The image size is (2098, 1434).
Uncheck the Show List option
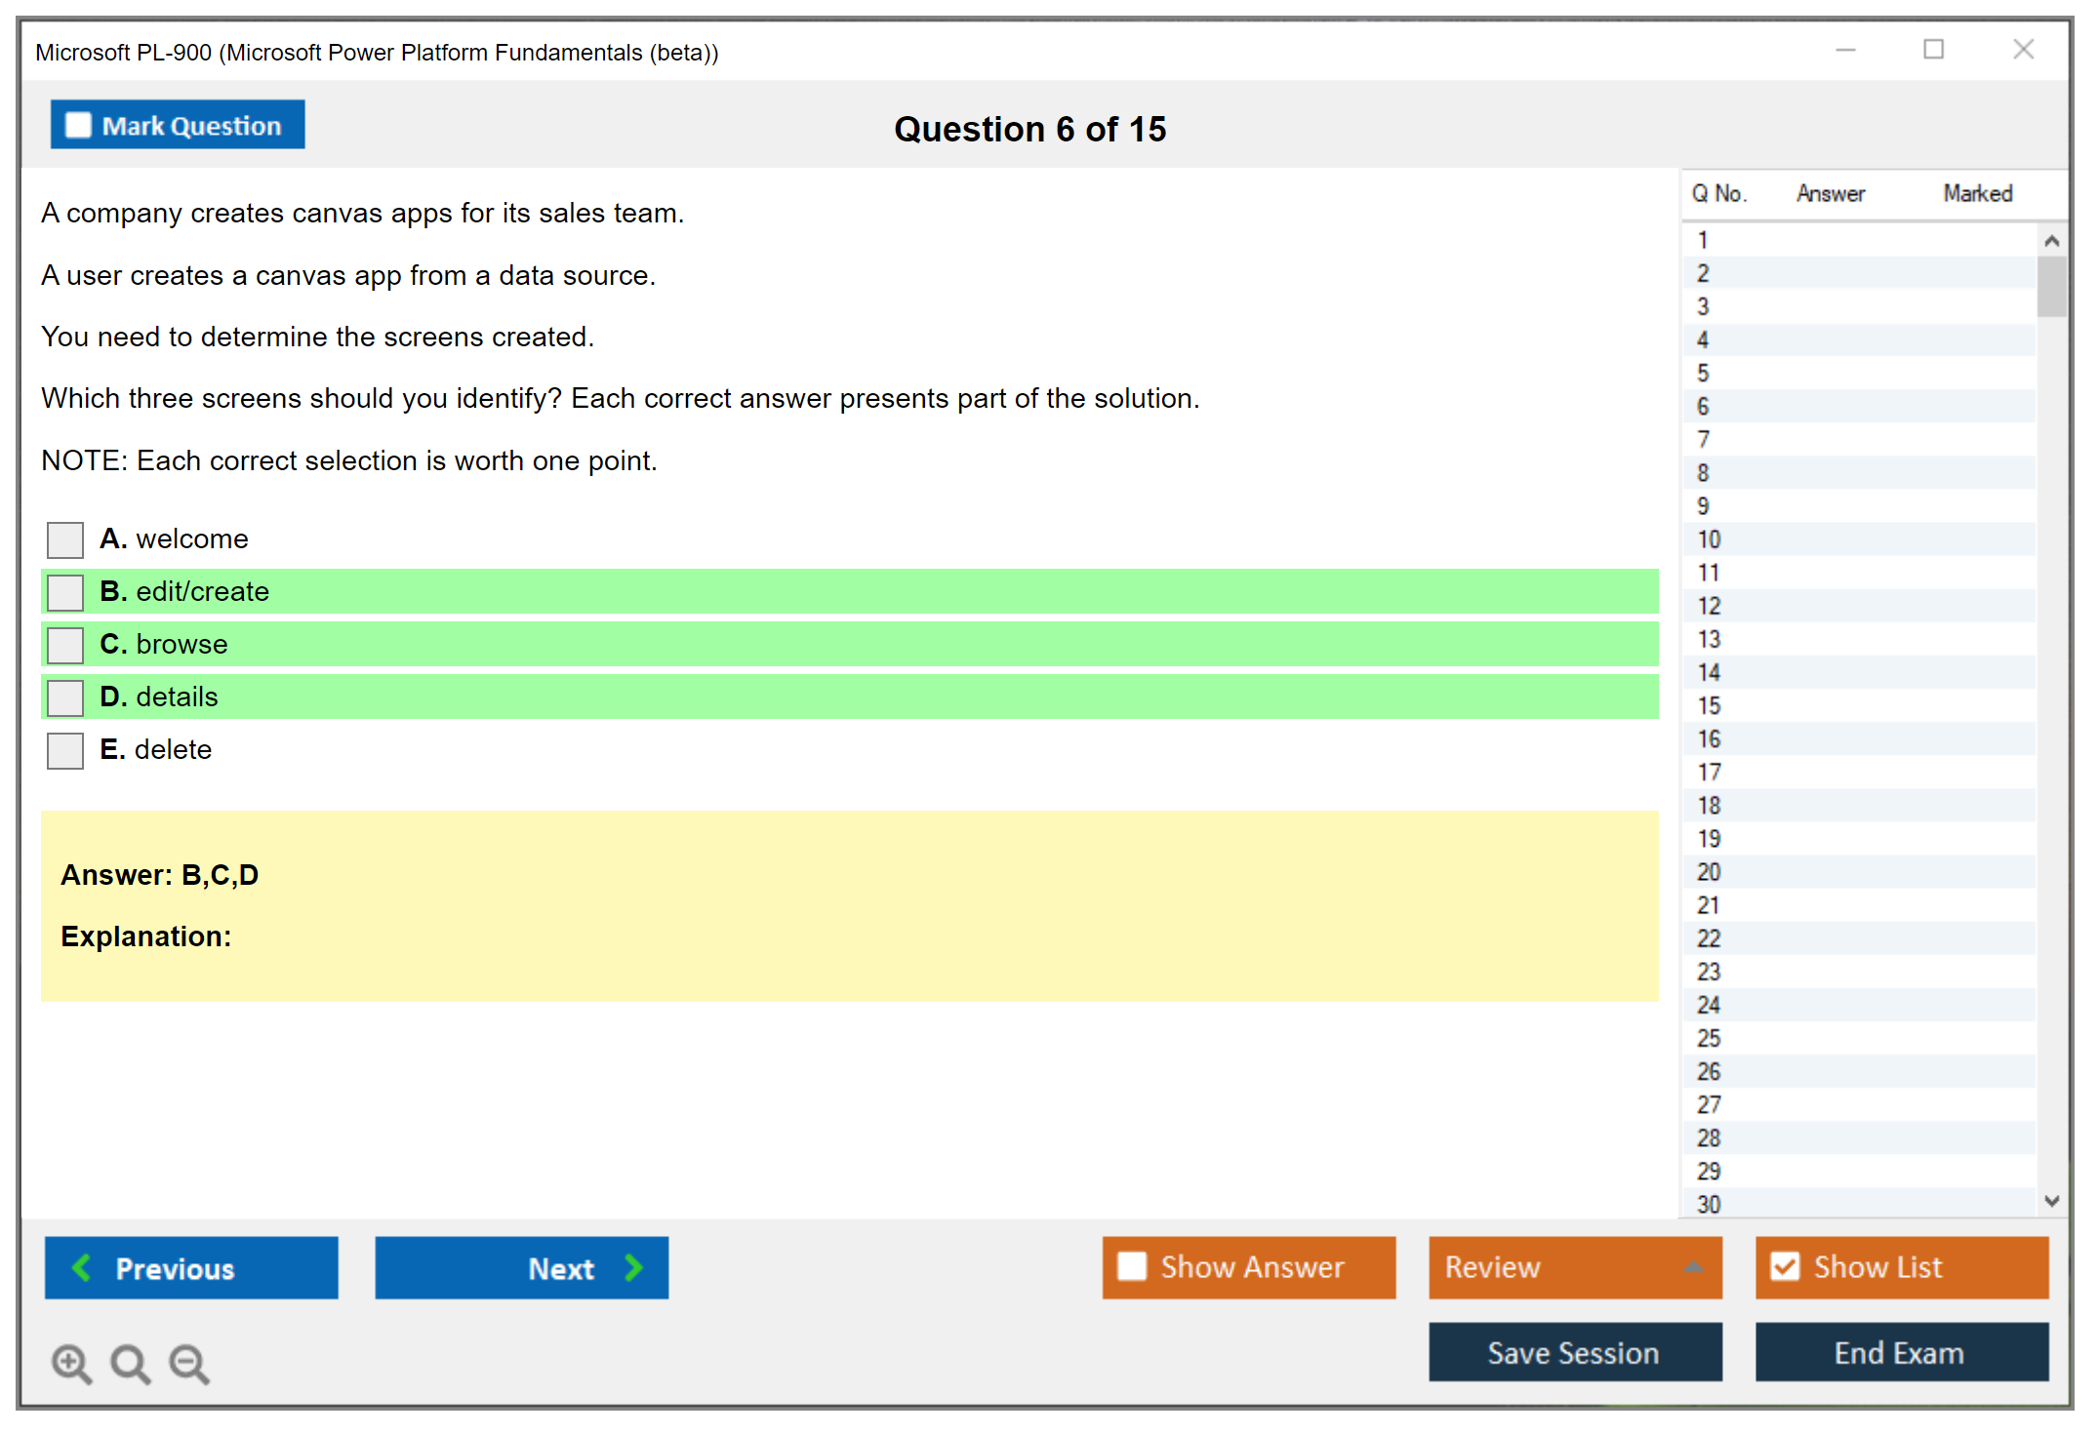tap(1785, 1266)
